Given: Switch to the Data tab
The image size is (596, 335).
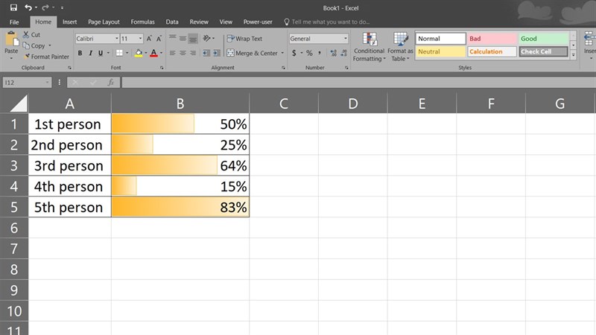Looking at the screenshot, I should click(x=172, y=22).
